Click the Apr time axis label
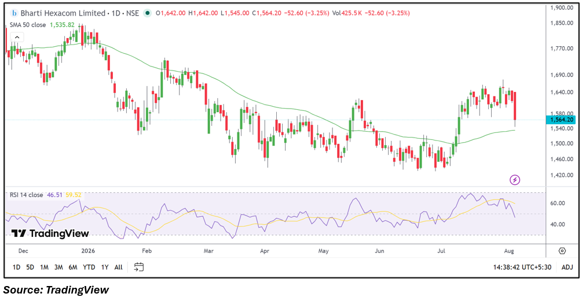Screen dimensions: 582x297 [264, 251]
